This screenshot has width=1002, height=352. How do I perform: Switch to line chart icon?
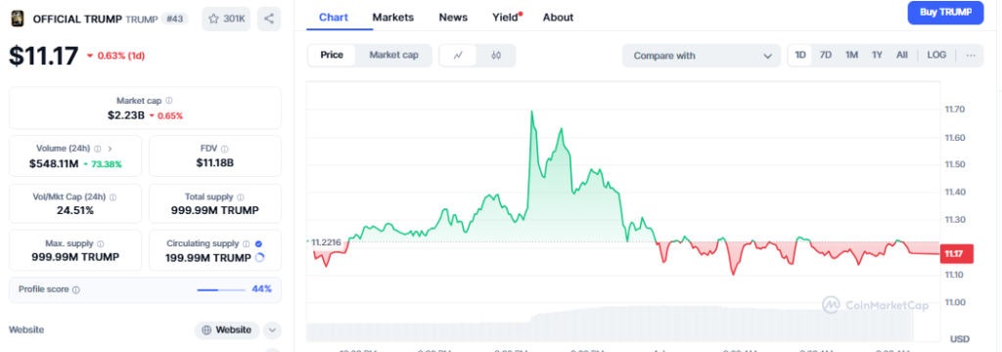pos(458,56)
